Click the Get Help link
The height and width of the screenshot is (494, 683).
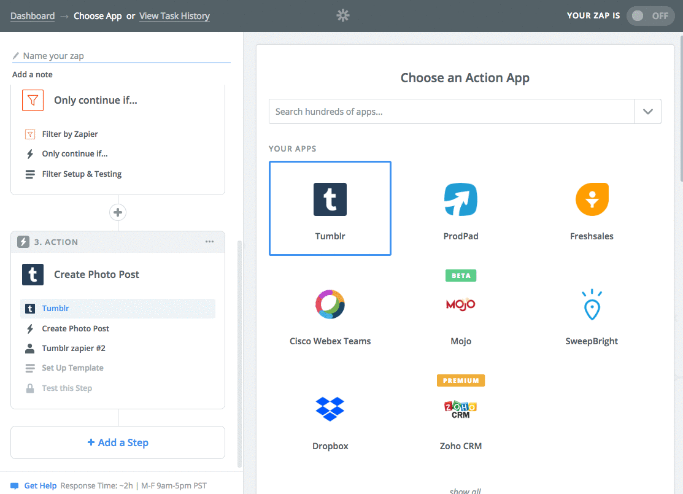pyautogui.click(x=40, y=486)
